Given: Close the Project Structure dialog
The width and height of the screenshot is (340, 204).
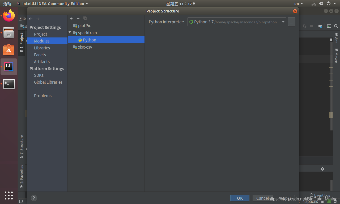Looking at the screenshot, I should click(295, 11).
